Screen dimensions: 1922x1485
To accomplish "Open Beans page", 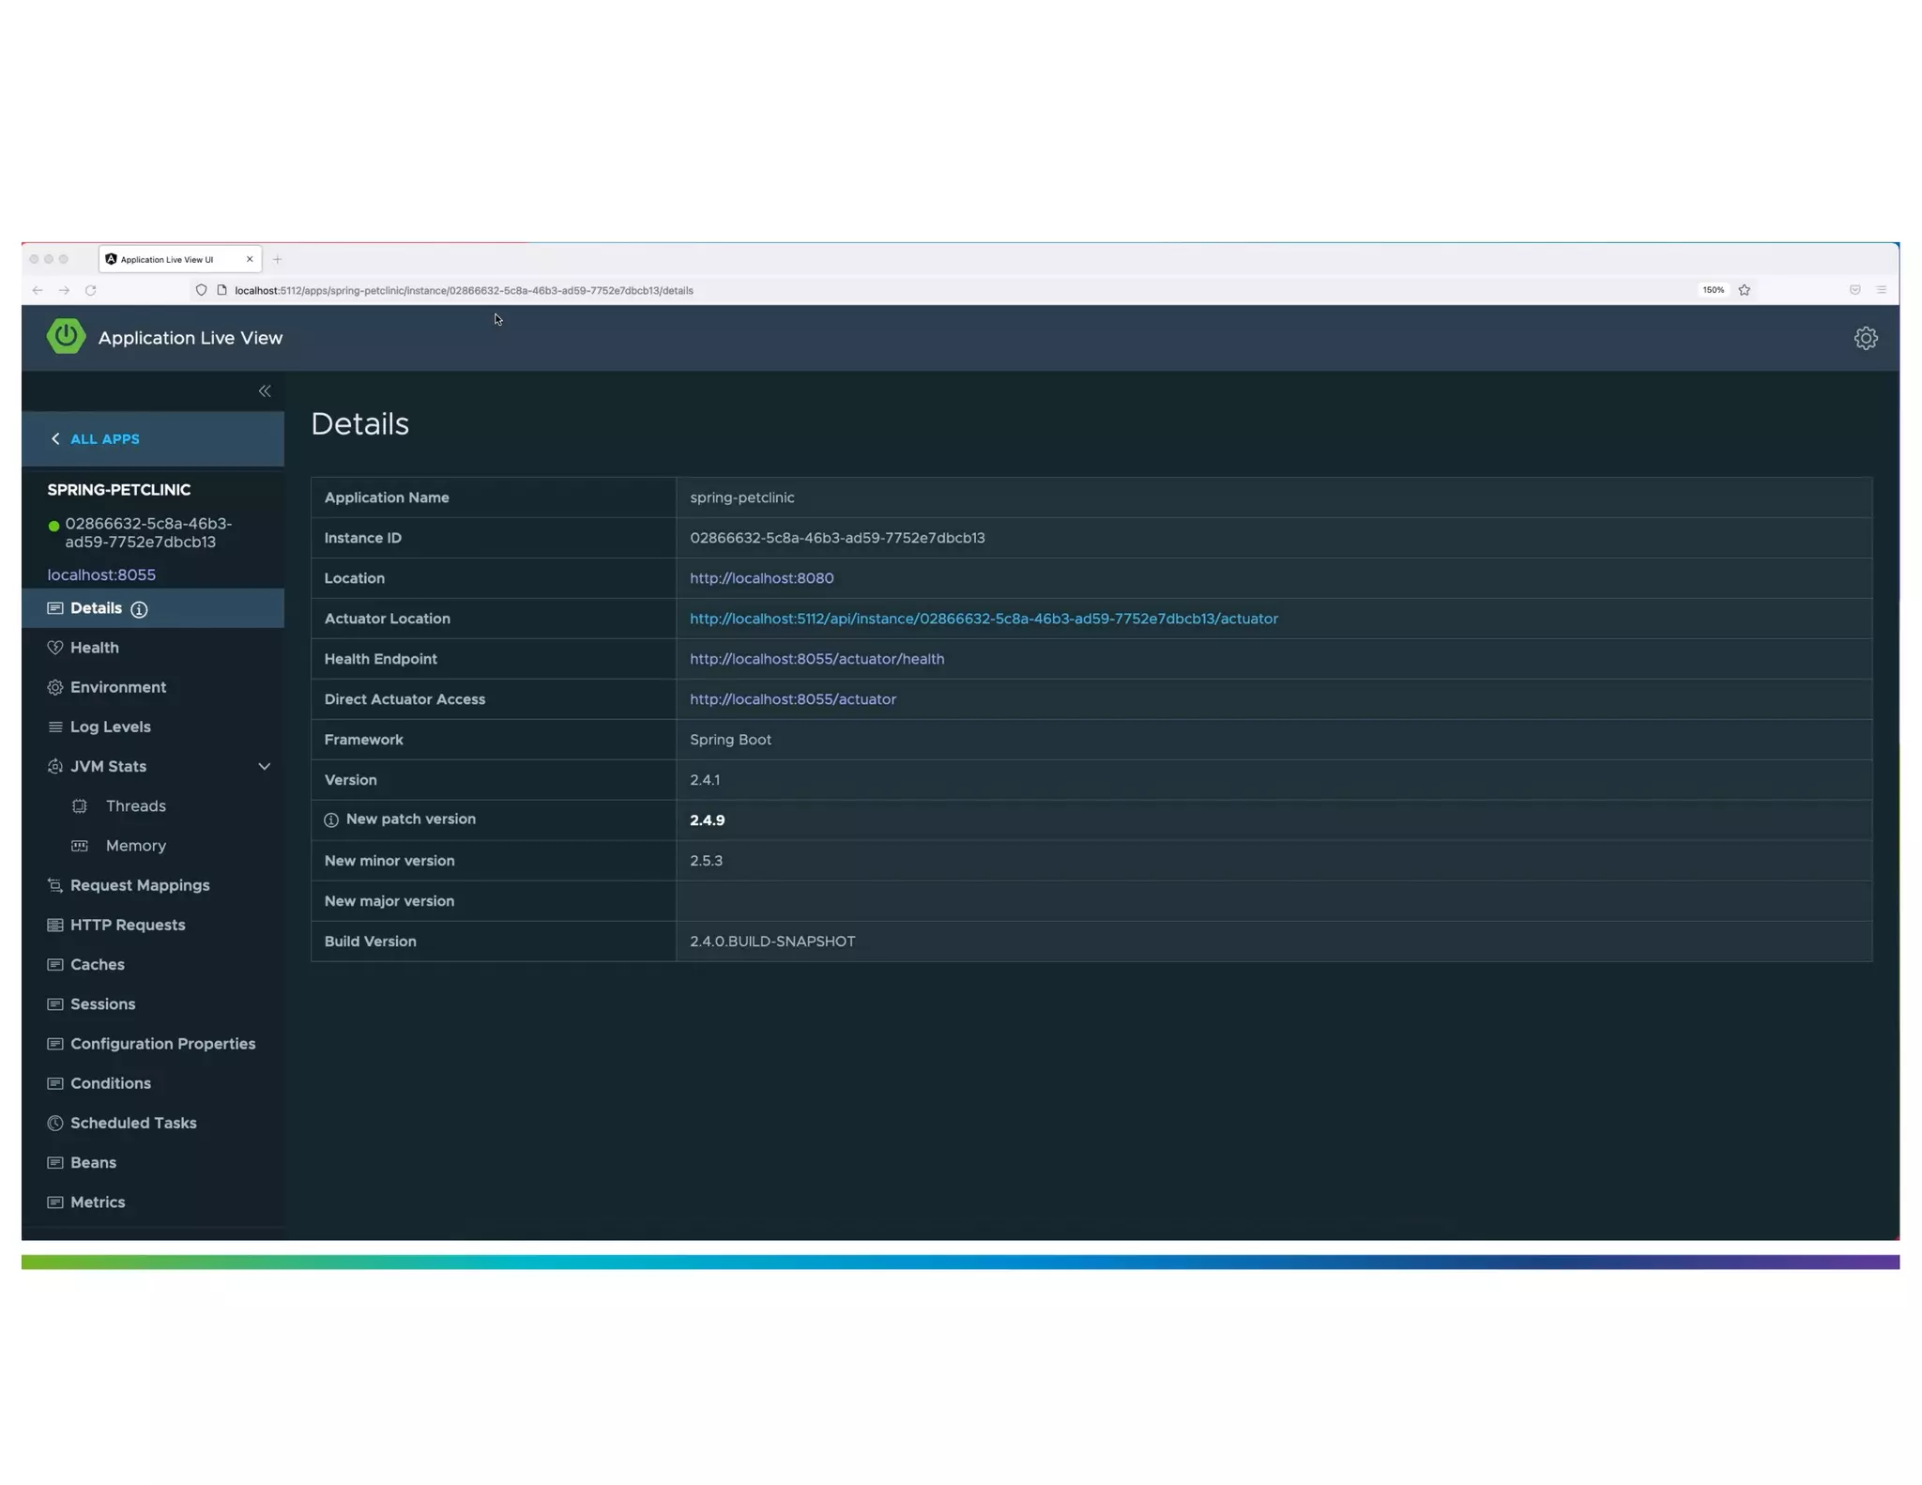I will (94, 1162).
